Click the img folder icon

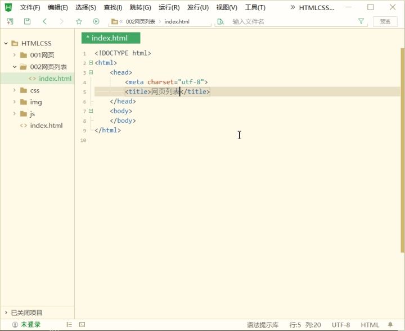tap(24, 102)
